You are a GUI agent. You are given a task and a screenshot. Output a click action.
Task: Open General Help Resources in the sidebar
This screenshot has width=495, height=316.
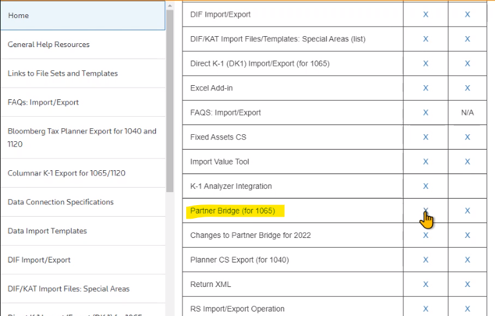(x=82, y=44)
